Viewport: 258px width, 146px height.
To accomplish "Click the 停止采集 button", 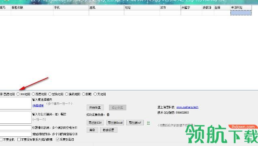I will pyautogui.click(x=117, y=108).
